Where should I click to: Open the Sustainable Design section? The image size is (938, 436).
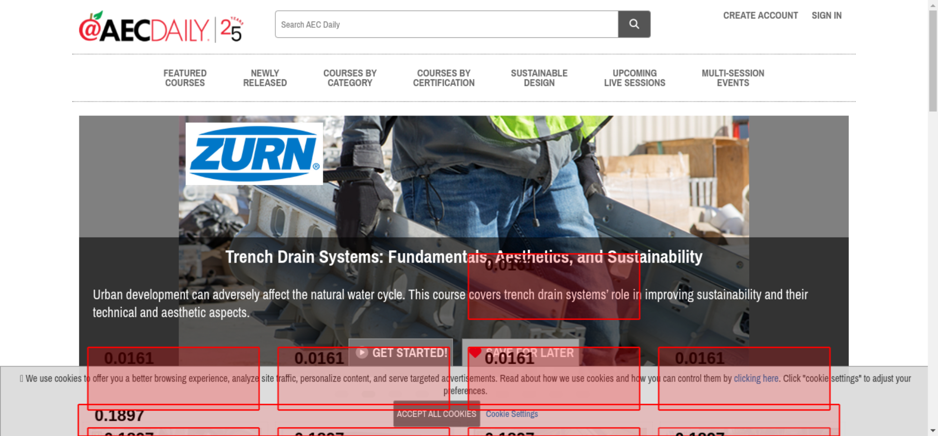[539, 78]
